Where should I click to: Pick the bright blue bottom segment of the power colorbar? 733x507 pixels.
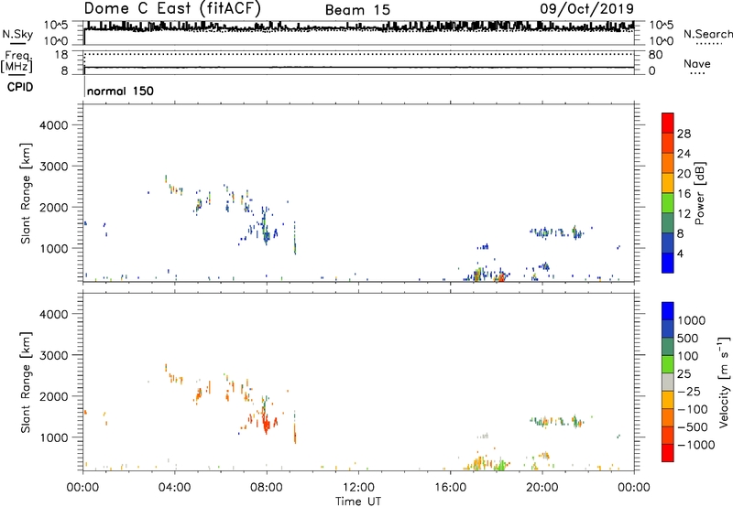coord(668,263)
